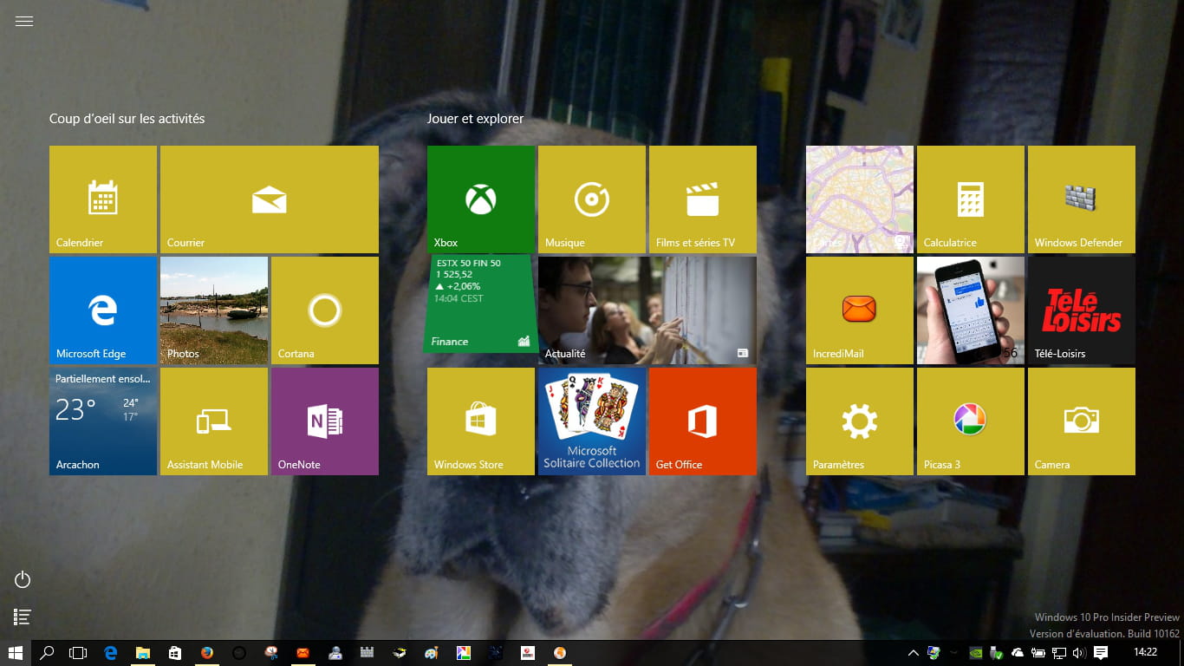Open the Musique tile

(592, 199)
